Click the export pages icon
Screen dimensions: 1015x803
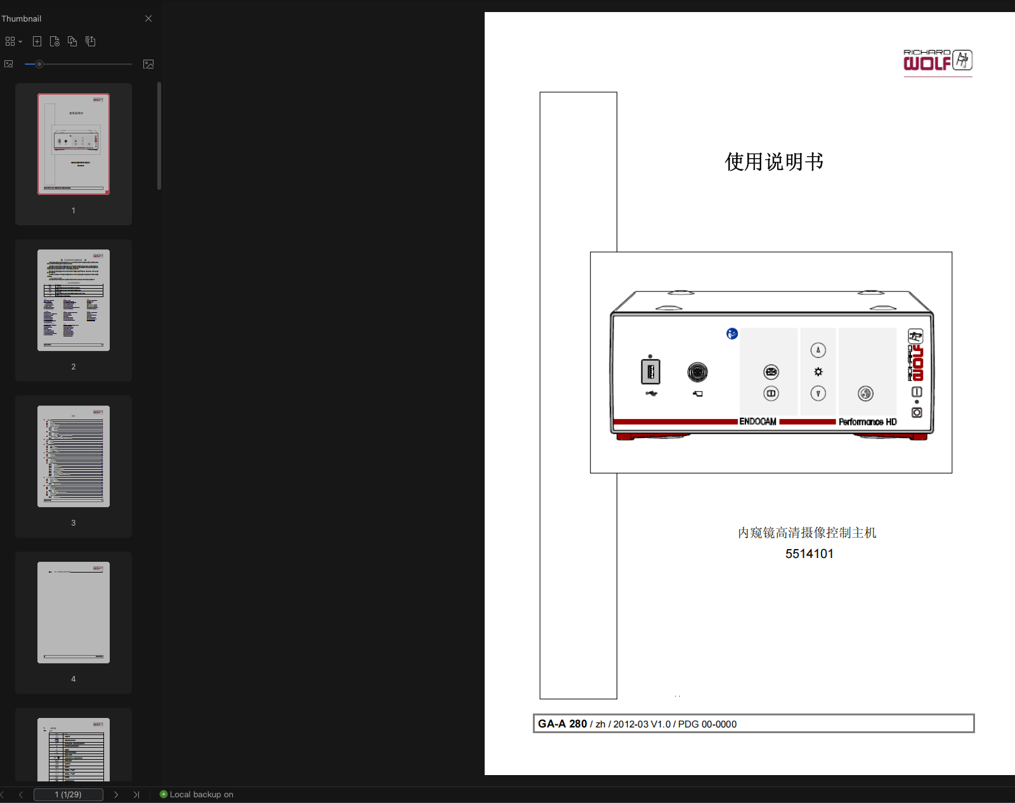pos(90,41)
